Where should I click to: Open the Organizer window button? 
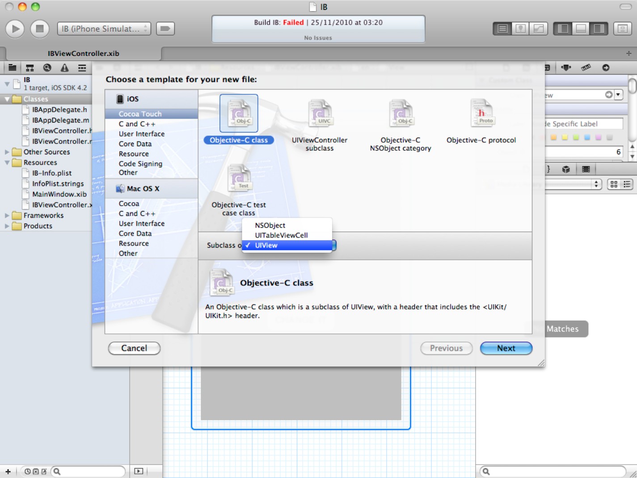pyautogui.click(x=622, y=29)
